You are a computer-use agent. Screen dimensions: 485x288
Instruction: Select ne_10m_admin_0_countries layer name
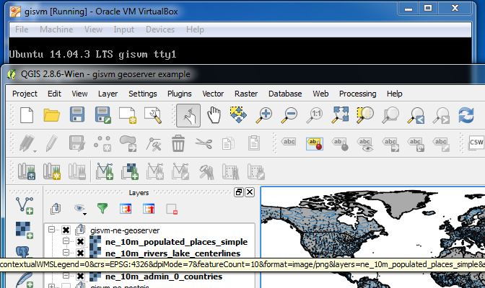(164, 276)
